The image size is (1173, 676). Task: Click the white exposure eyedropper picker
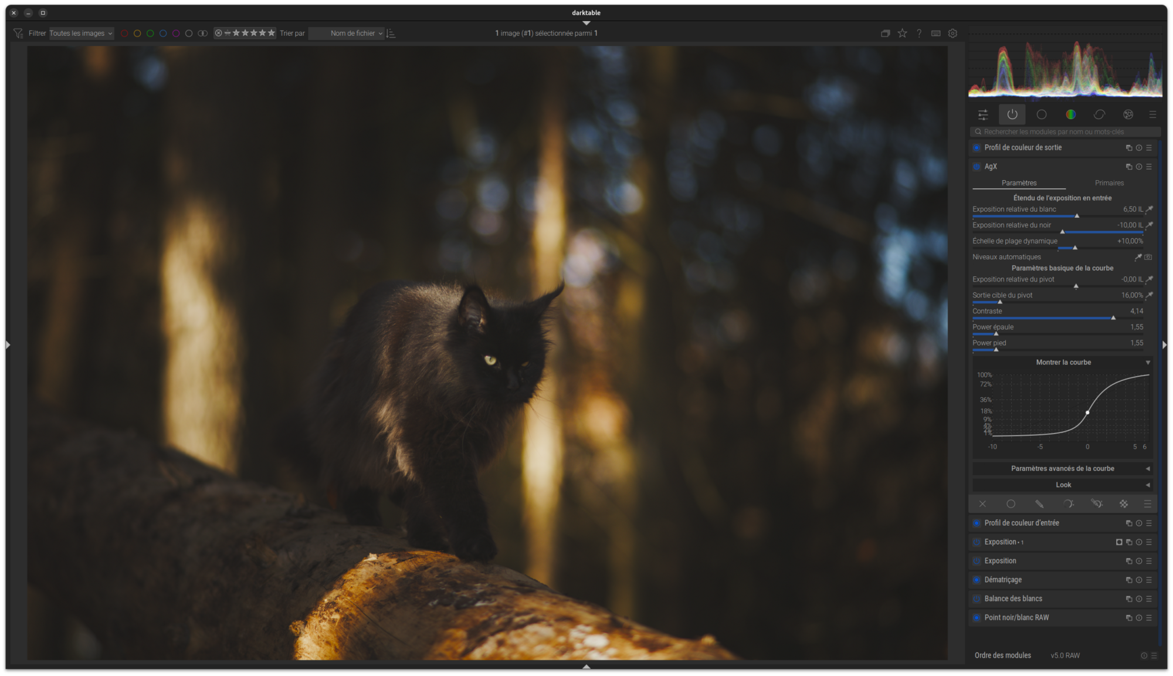[1150, 209]
